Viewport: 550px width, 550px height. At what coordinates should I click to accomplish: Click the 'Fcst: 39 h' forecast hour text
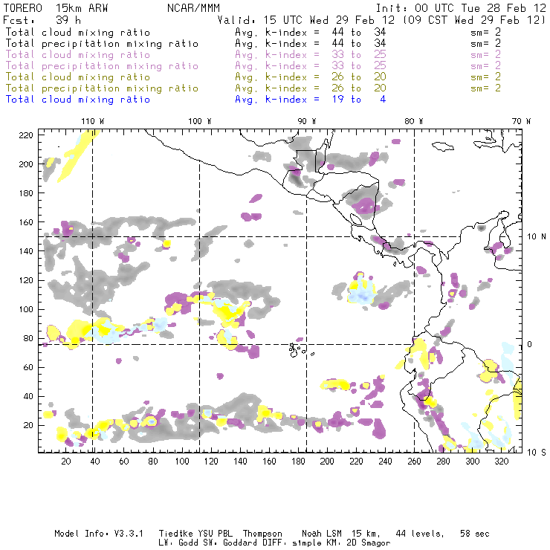[42, 20]
